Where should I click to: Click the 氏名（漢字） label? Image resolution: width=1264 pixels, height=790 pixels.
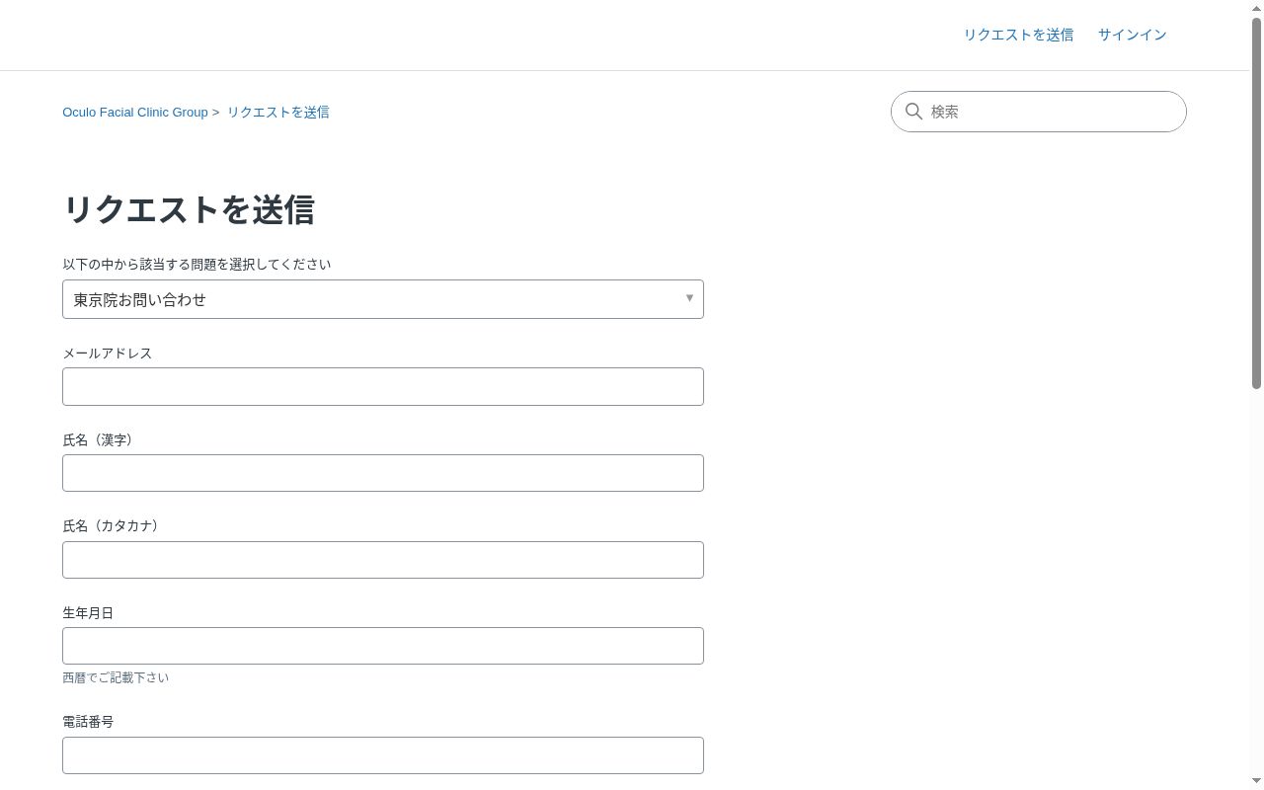click(100, 440)
